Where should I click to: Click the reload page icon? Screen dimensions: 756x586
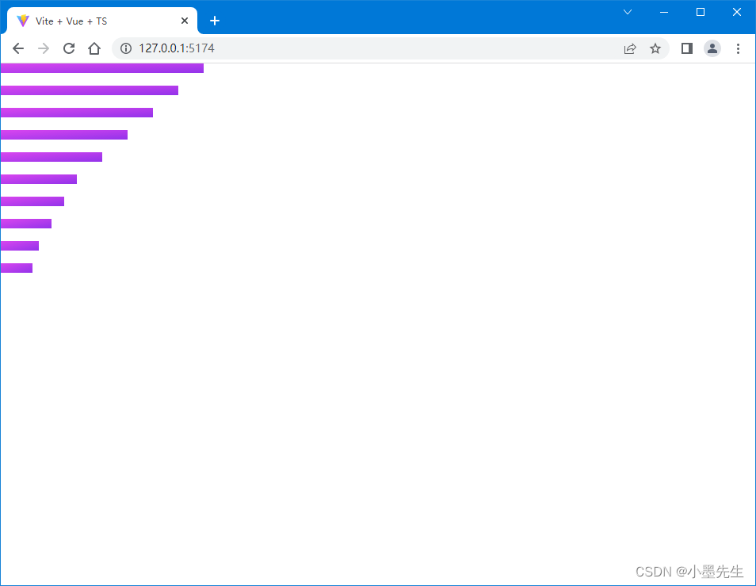(68, 48)
